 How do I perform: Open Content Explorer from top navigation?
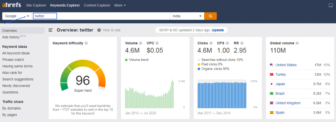click(97, 5)
